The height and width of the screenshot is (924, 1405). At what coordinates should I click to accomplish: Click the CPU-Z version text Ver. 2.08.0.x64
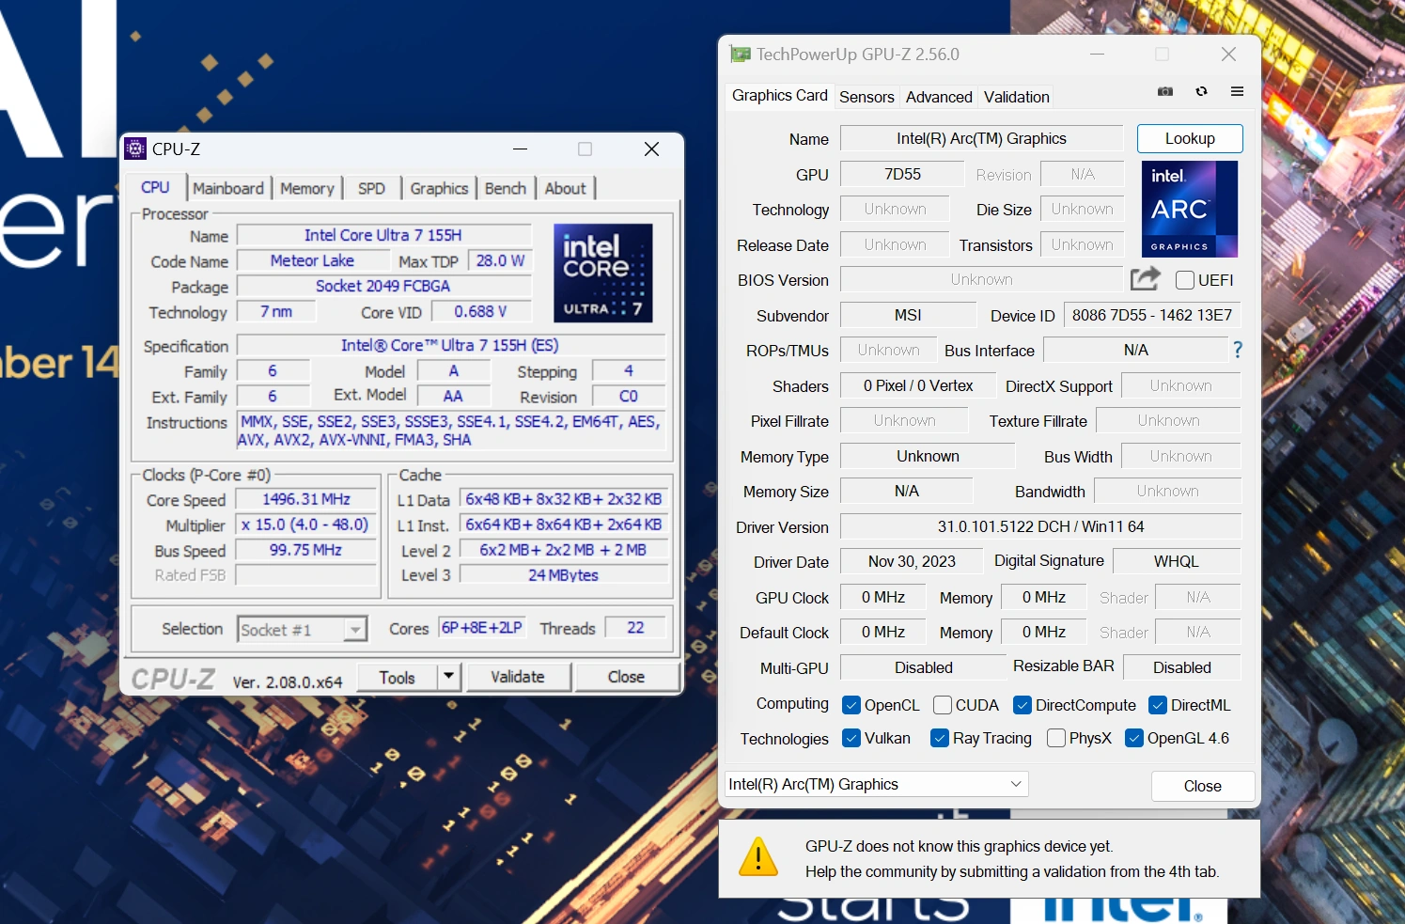[x=288, y=681]
